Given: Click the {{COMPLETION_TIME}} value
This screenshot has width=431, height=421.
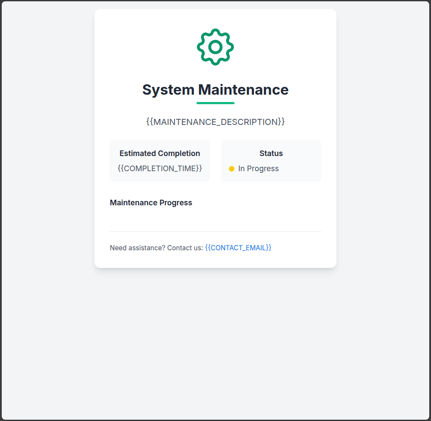Looking at the screenshot, I should click(x=160, y=169).
